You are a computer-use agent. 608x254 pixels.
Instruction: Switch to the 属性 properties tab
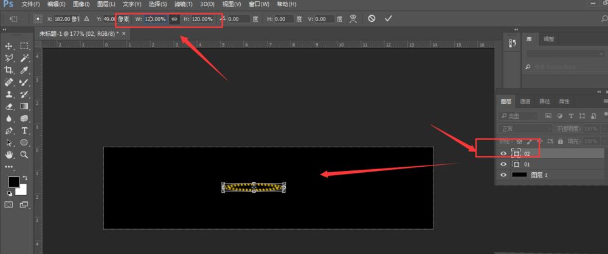564,101
